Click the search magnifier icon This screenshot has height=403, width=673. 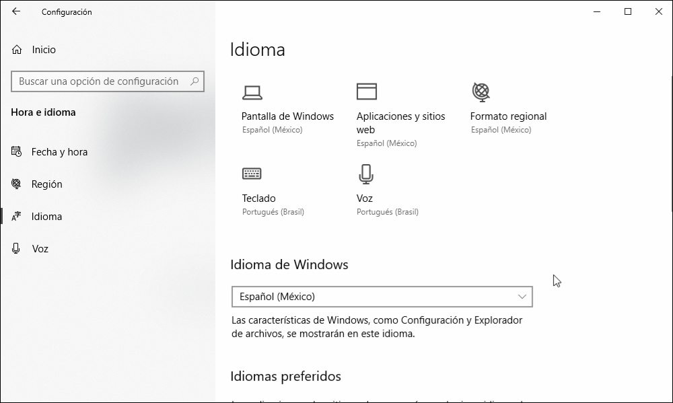coord(194,81)
